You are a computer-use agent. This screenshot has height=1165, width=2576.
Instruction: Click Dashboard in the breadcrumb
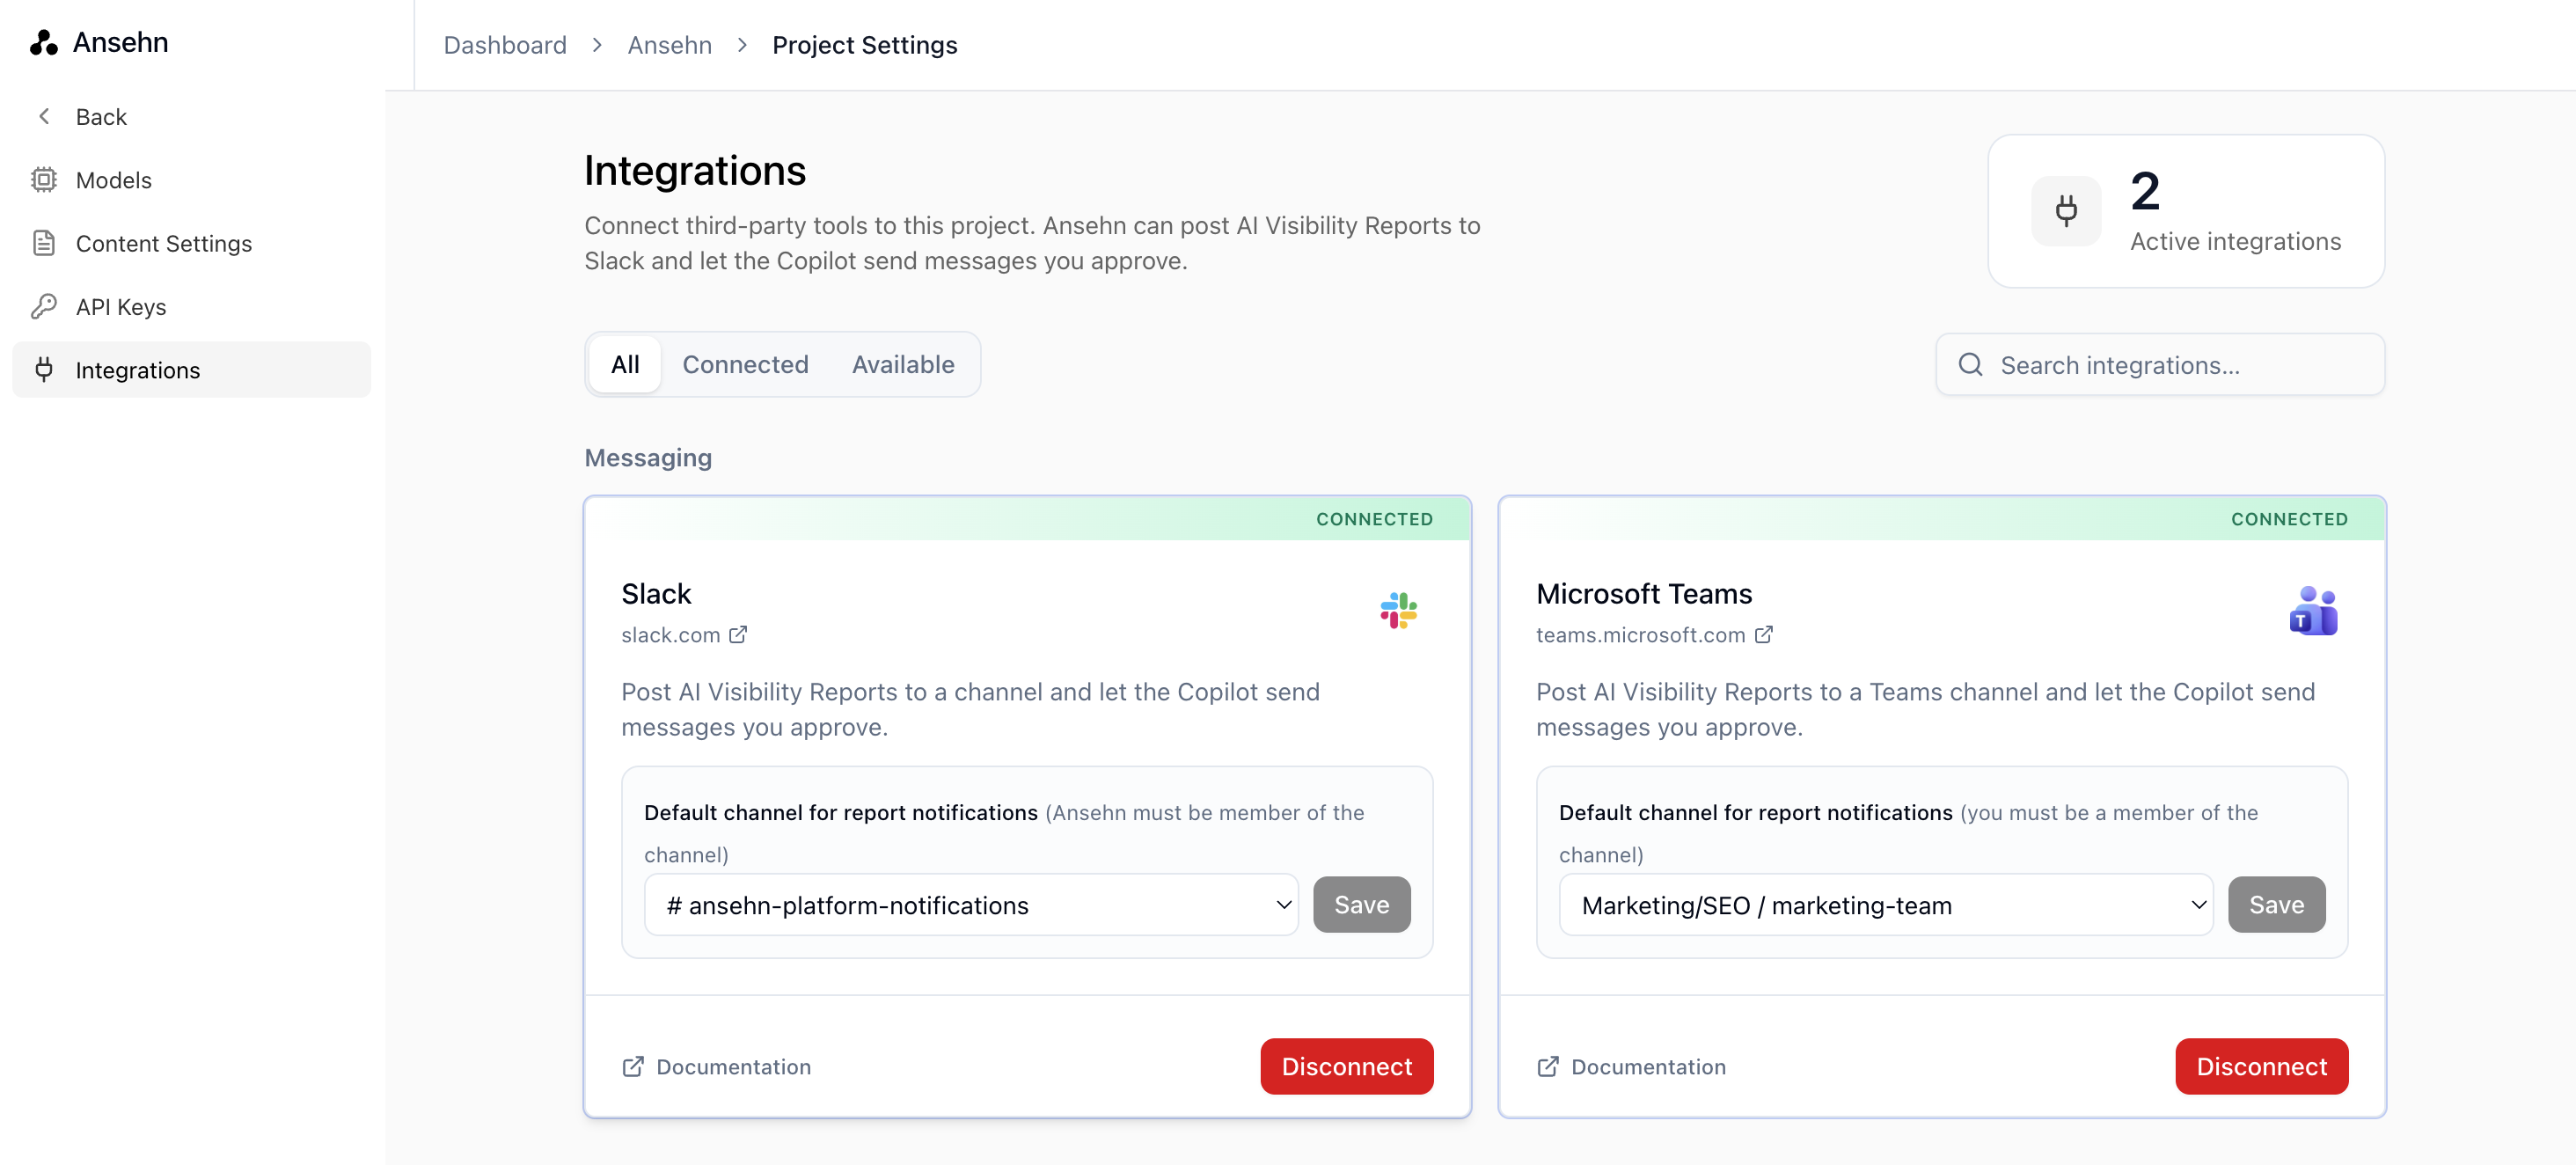click(505, 45)
